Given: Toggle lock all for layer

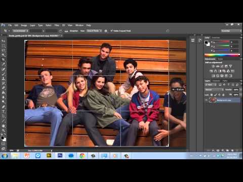Looking at the screenshot, I should click(x=223, y=95).
